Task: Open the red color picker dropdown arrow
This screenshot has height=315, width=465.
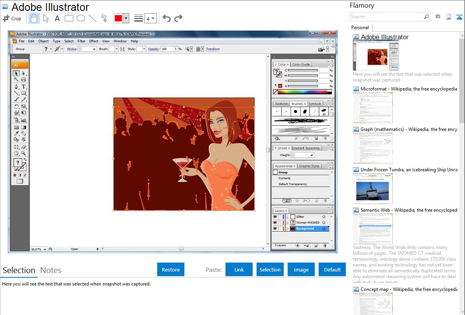Action: [126, 18]
